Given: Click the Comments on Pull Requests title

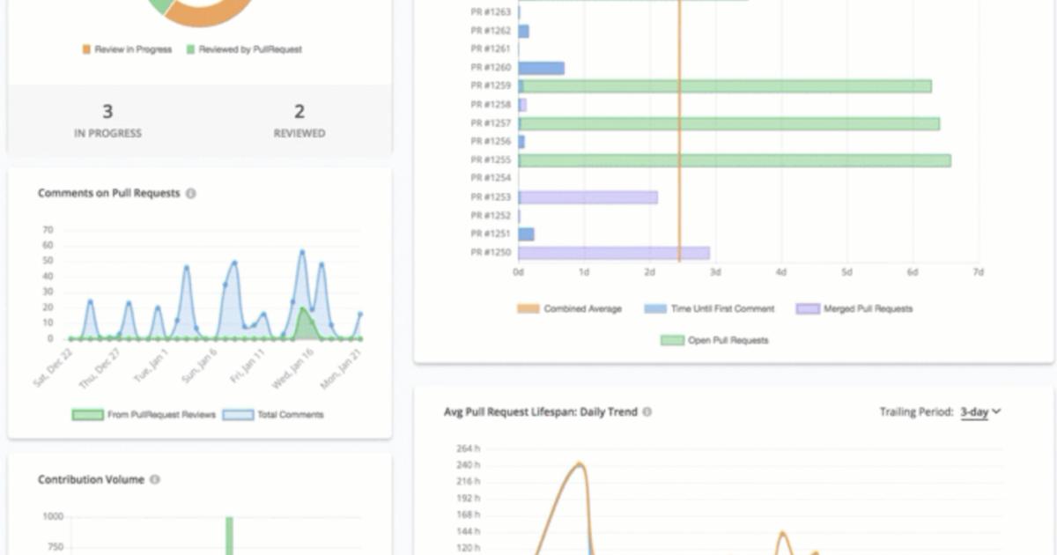Looking at the screenshot, I should coord(108,194).
